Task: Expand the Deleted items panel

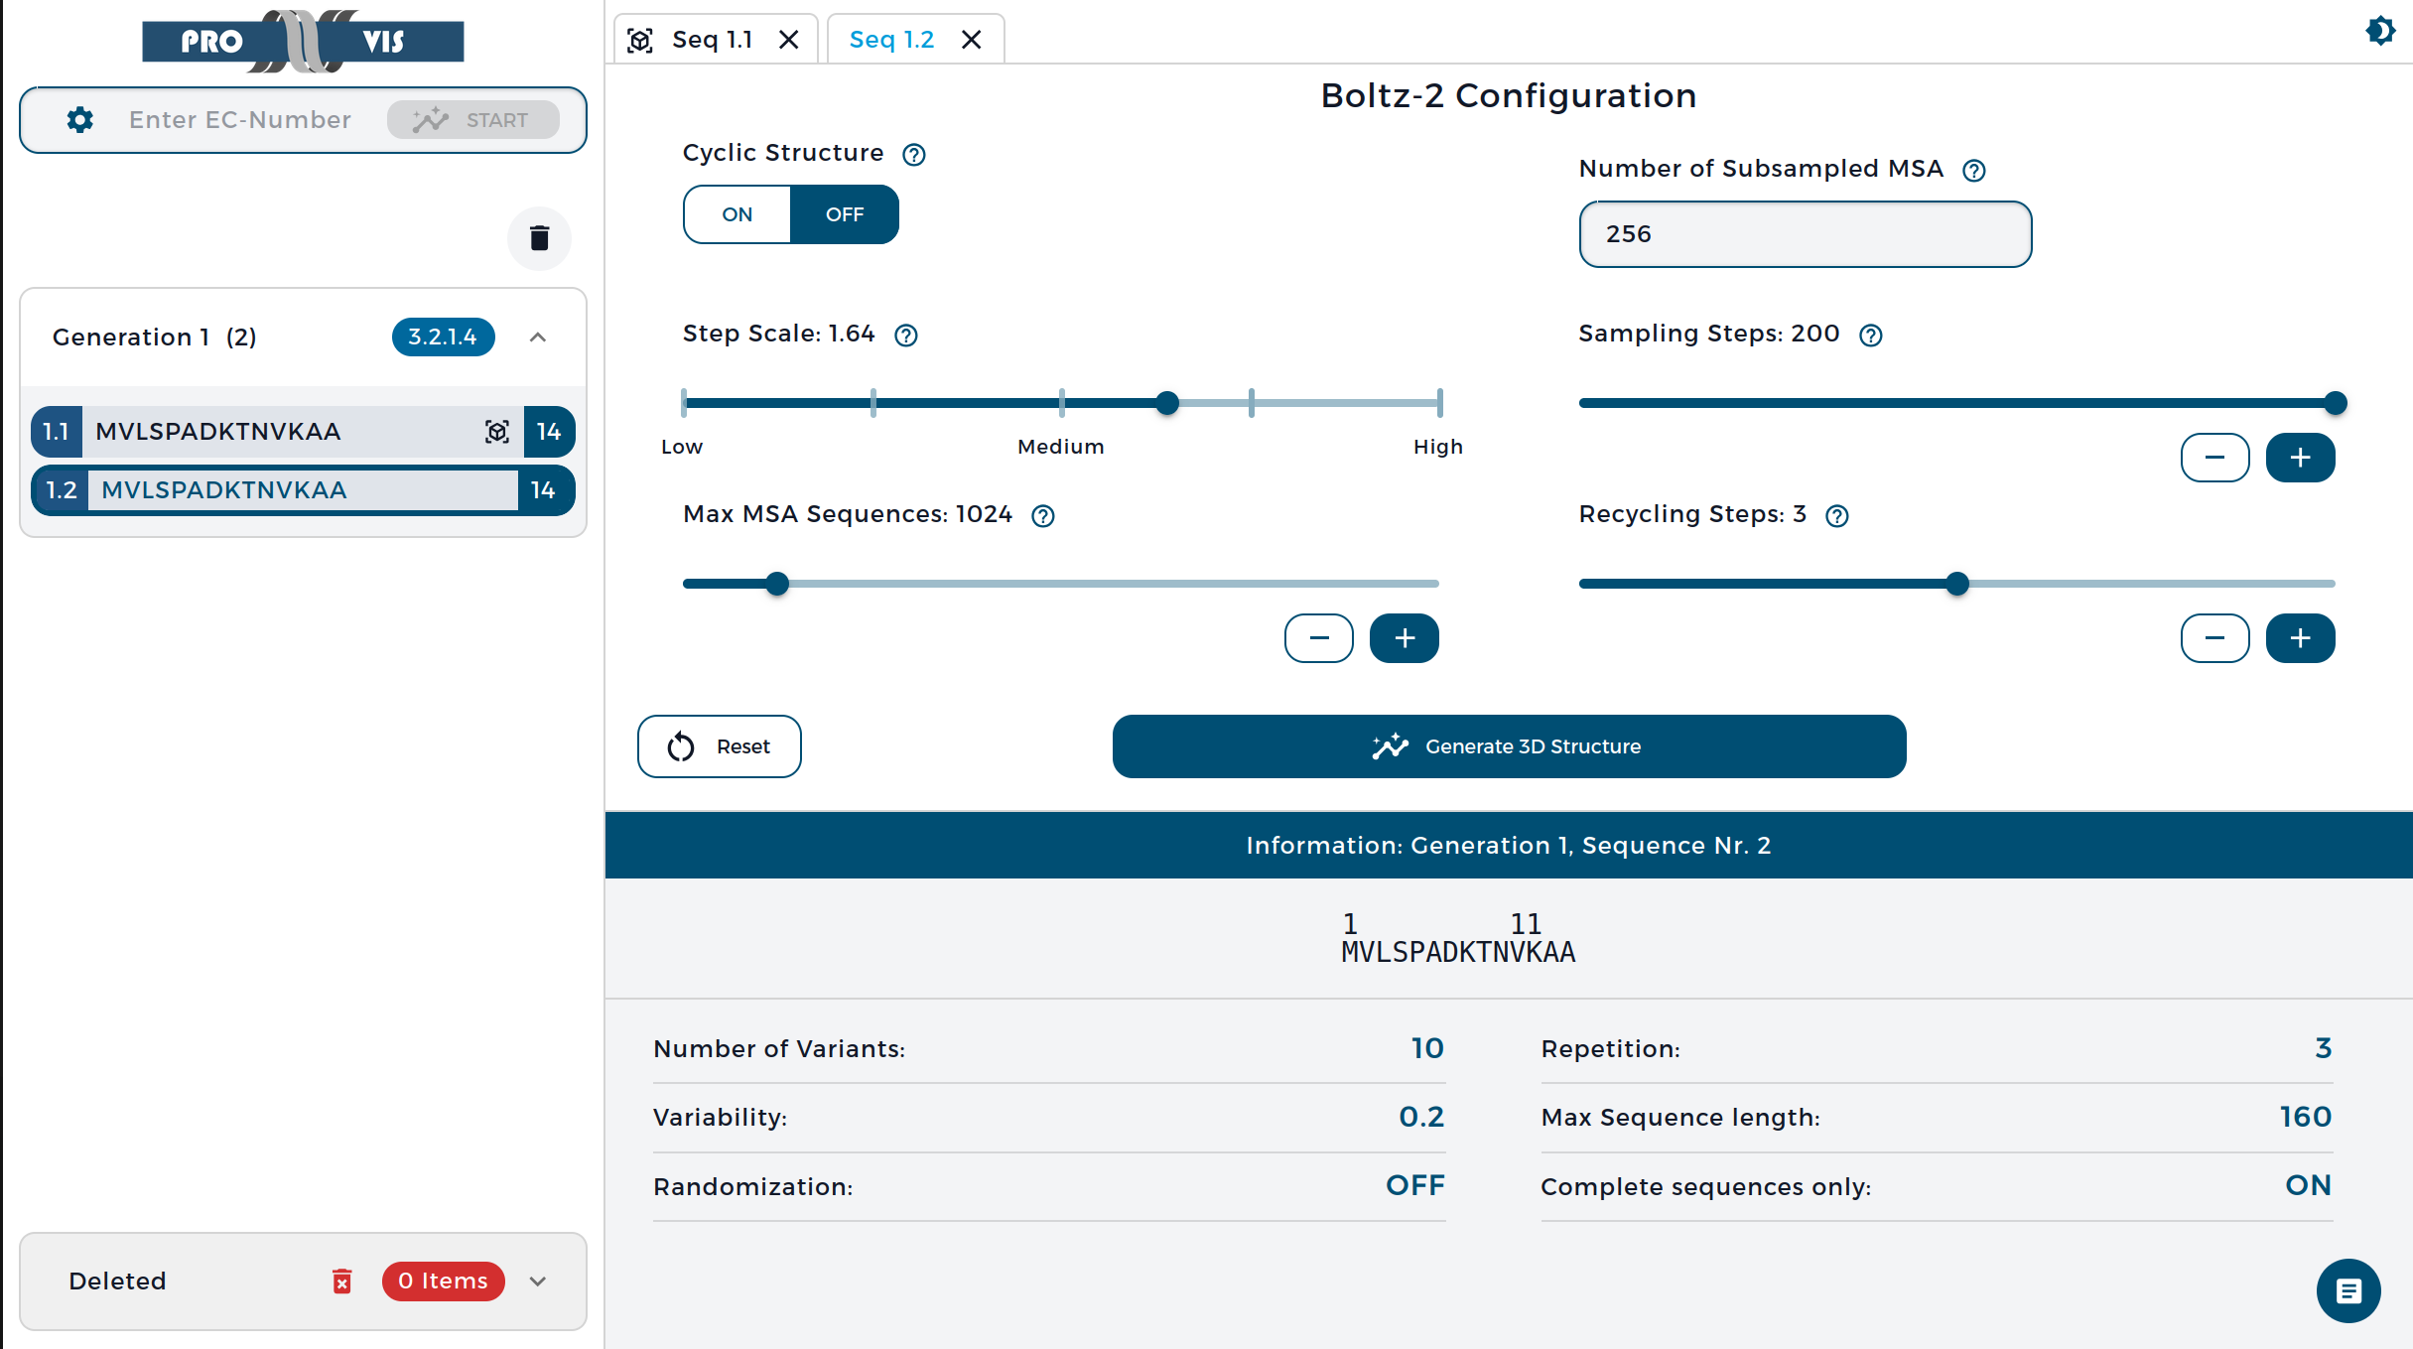Action: pyautogui.click(x=538, y=1282)
